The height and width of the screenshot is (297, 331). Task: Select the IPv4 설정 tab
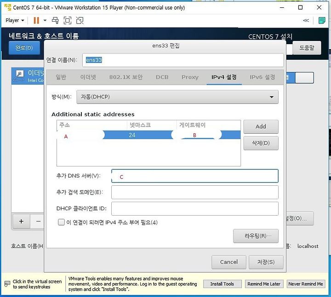pyautogui.click(x=224, y=77)
